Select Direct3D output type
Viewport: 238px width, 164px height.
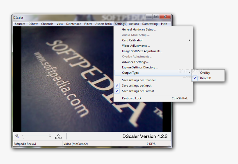(208, 78)
